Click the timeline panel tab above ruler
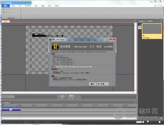 (6, 103)
